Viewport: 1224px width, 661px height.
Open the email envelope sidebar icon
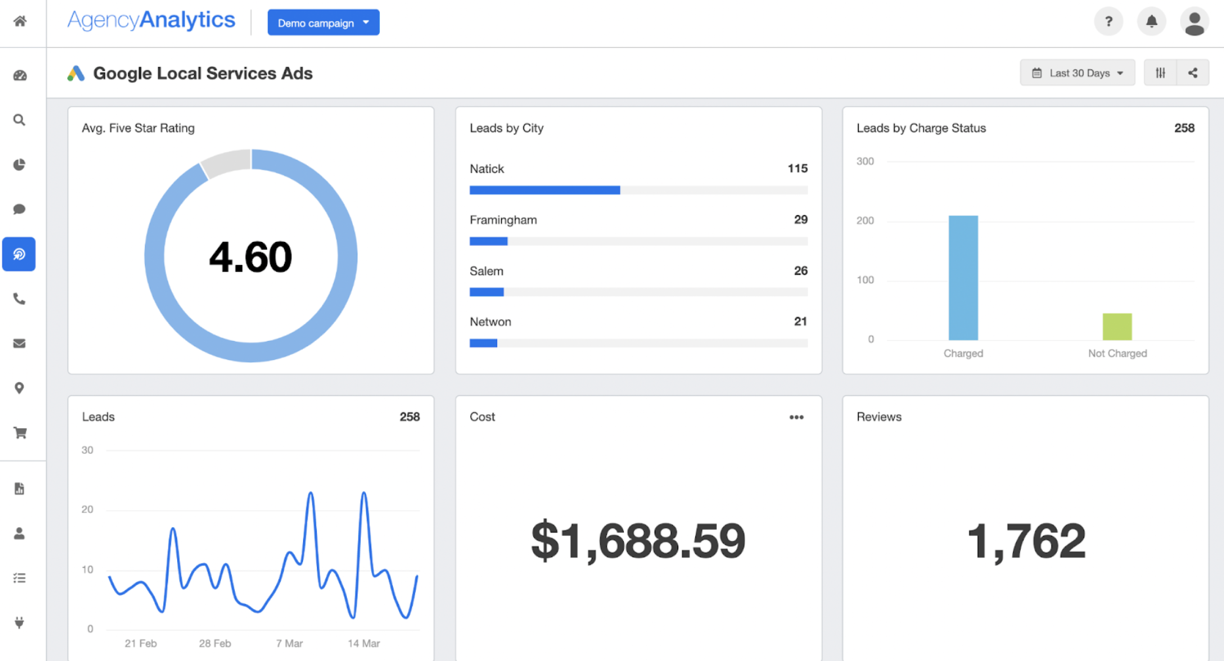pyautogui.click(x=20, y=344)
